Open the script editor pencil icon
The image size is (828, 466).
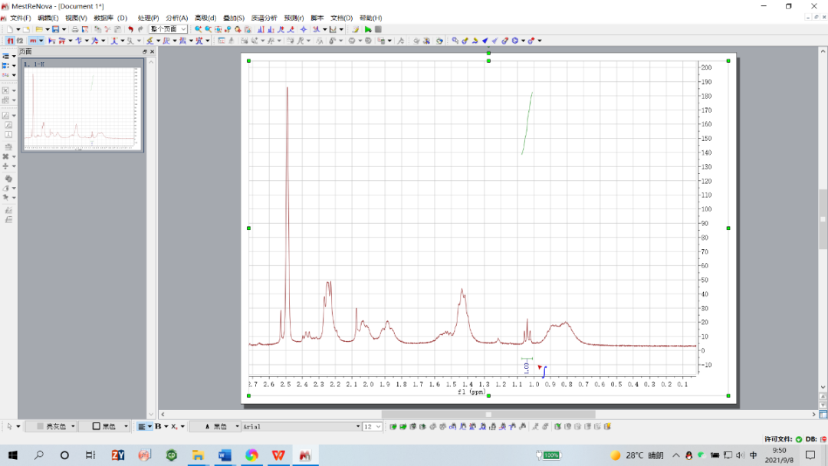tap(356, 30)
